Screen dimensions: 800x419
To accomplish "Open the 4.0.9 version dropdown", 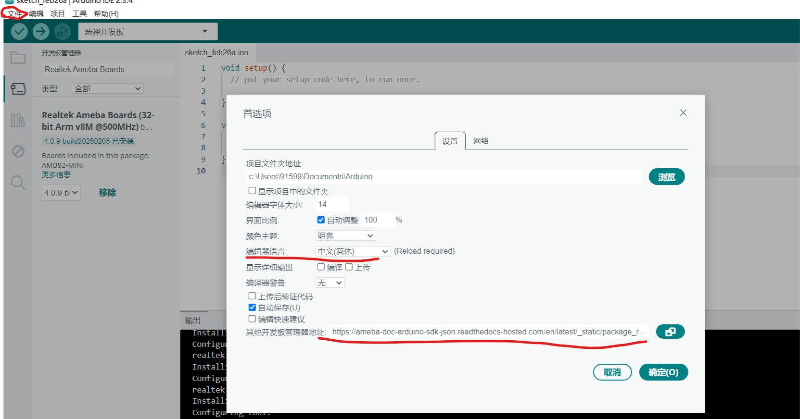I will (x=61, y=193).
